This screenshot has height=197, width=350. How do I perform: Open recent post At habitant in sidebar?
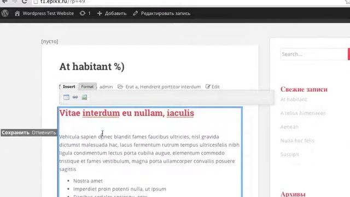click(x=294, y=100)
